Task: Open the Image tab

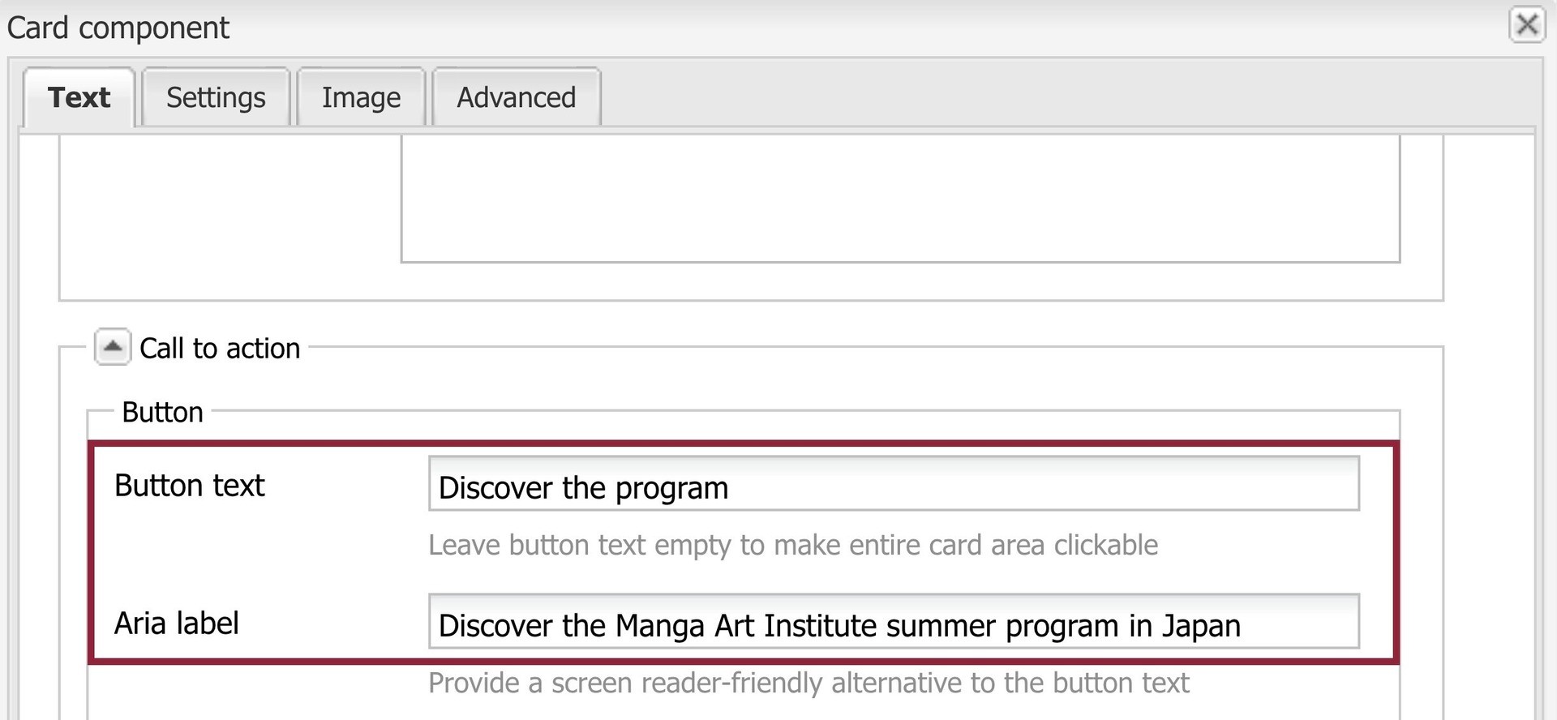Action: coord(361,97)
